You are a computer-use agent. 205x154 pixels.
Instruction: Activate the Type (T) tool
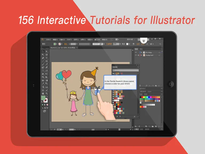click(x=46, y=58)
